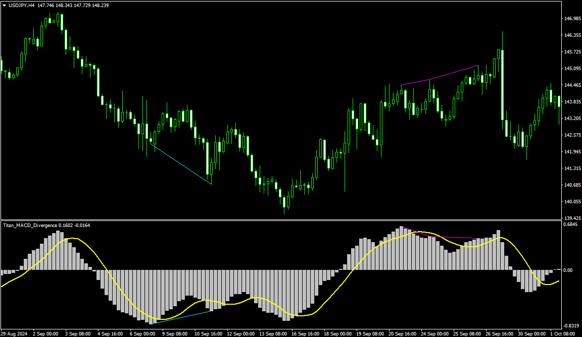This screenshot has width=582, height=337.
Task: Click the 139.425 price scale label
Action: [x=572, y=218]
